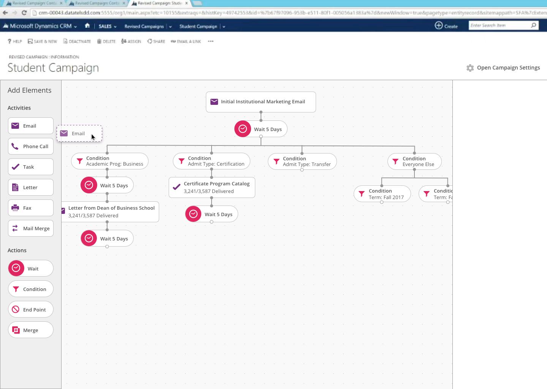Select Initial Institutional Marketing Email node

tap(261, 102)
